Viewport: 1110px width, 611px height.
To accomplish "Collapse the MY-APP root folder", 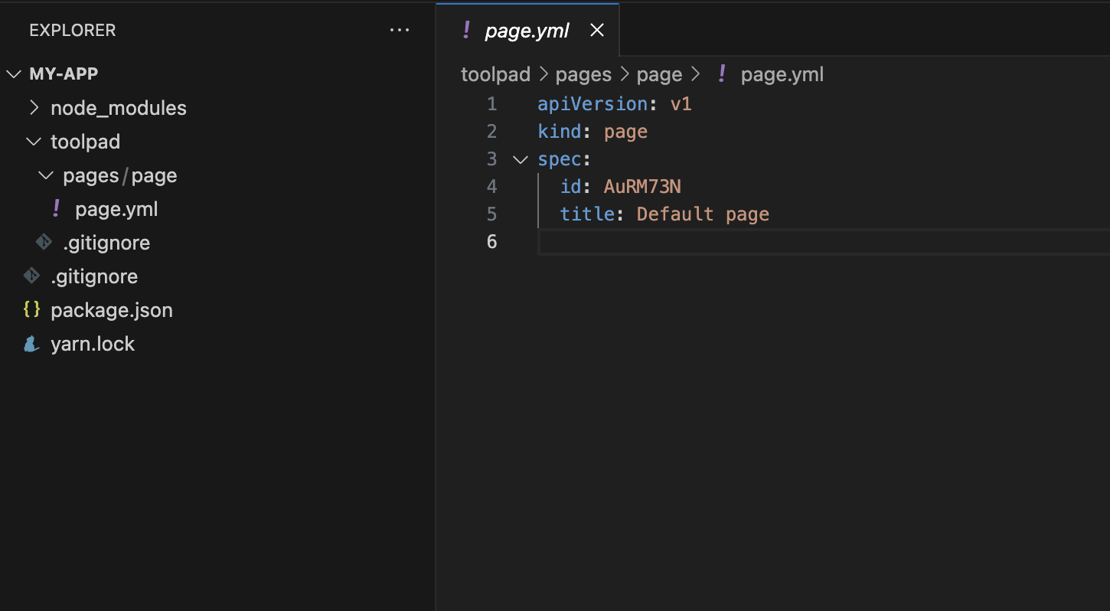I will (14, 74).
